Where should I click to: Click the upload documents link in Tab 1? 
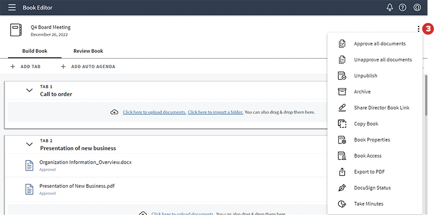pyautogui.click(x=154, y=113)
